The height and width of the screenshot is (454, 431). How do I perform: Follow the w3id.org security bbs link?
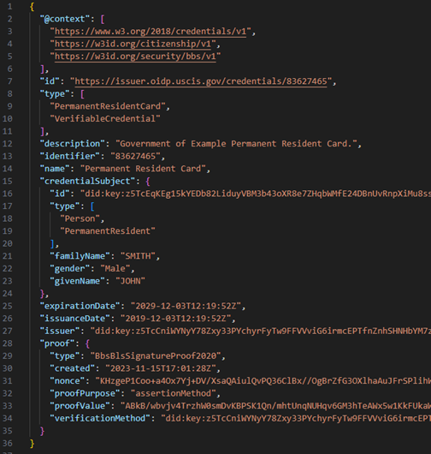click(x=135, y=57)
